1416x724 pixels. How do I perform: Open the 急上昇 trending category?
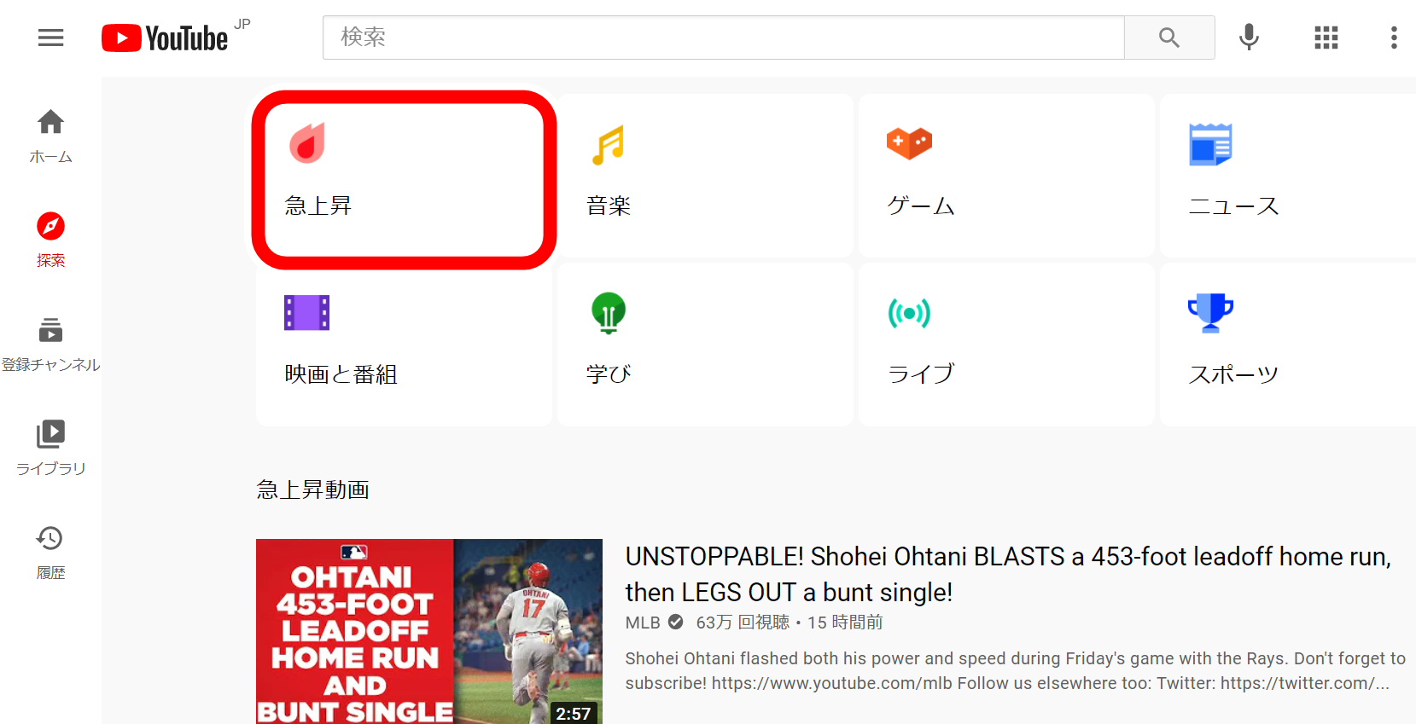(x=404, y=180)
